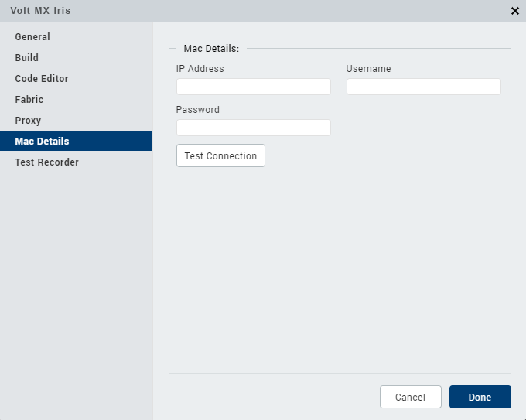Click the 'Mac Details:' section heading
526x420 pixels.
pos(211,49)
